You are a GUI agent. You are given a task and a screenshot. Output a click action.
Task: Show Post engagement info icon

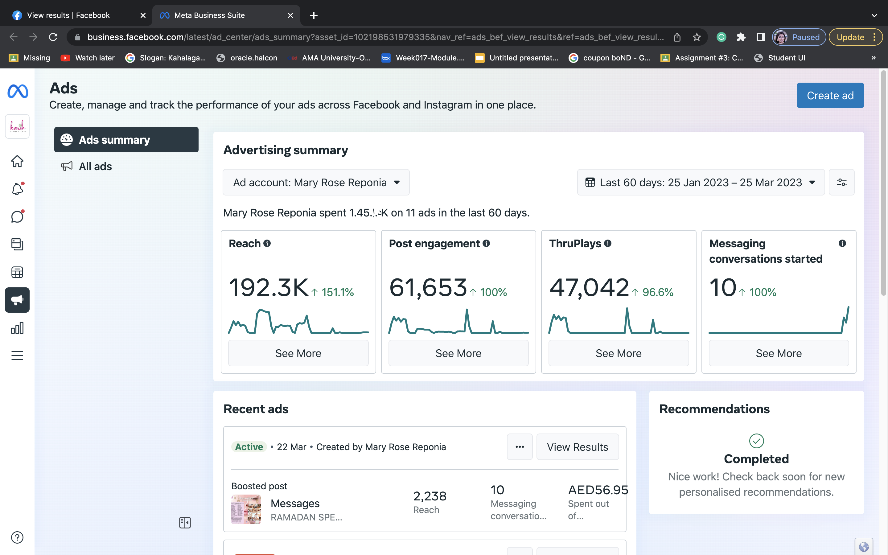pos(486,243)
